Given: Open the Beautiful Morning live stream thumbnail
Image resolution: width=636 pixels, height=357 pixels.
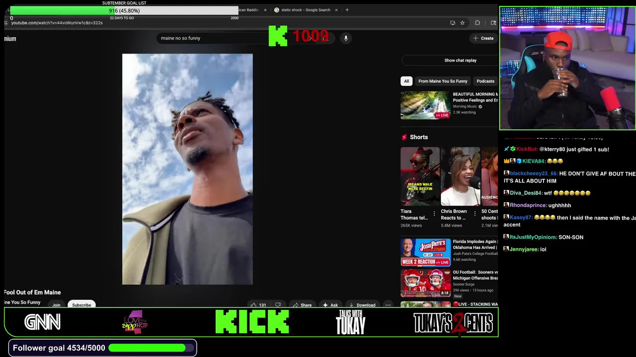Looking at the screenshot, I should pyautogui.click(x=425, y=105).
